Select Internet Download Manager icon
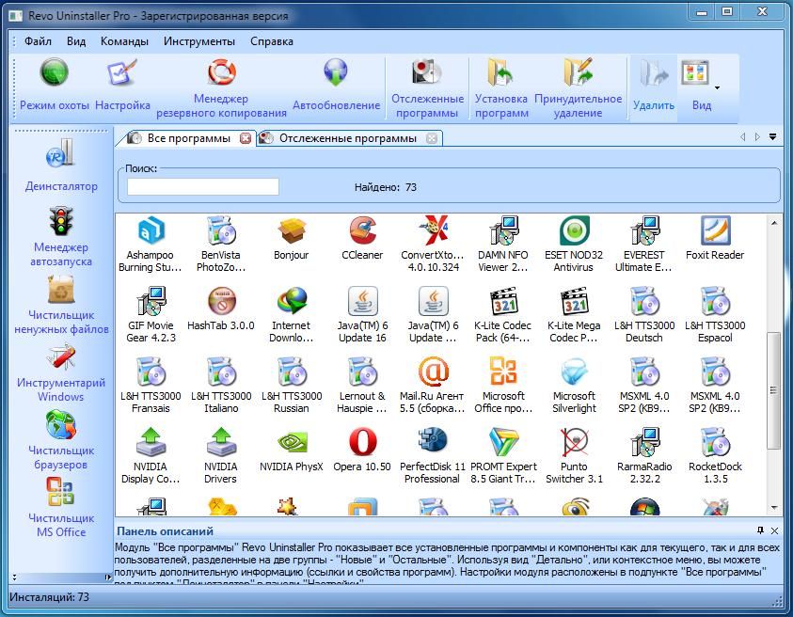This screenshot has width=793, height=617. (x=292, y=301)
